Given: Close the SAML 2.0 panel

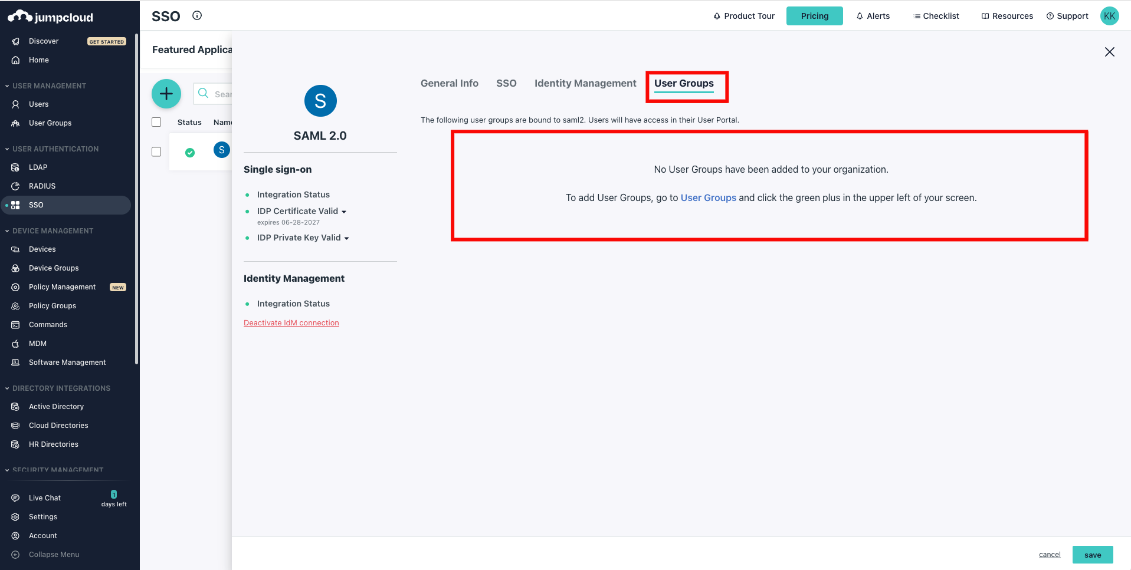Looking at the screenshot, I should (x=1110, y=52).
